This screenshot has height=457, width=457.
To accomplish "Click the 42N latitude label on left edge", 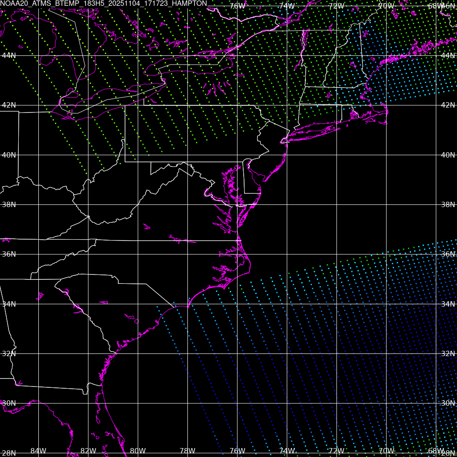I will coord(9,105).
